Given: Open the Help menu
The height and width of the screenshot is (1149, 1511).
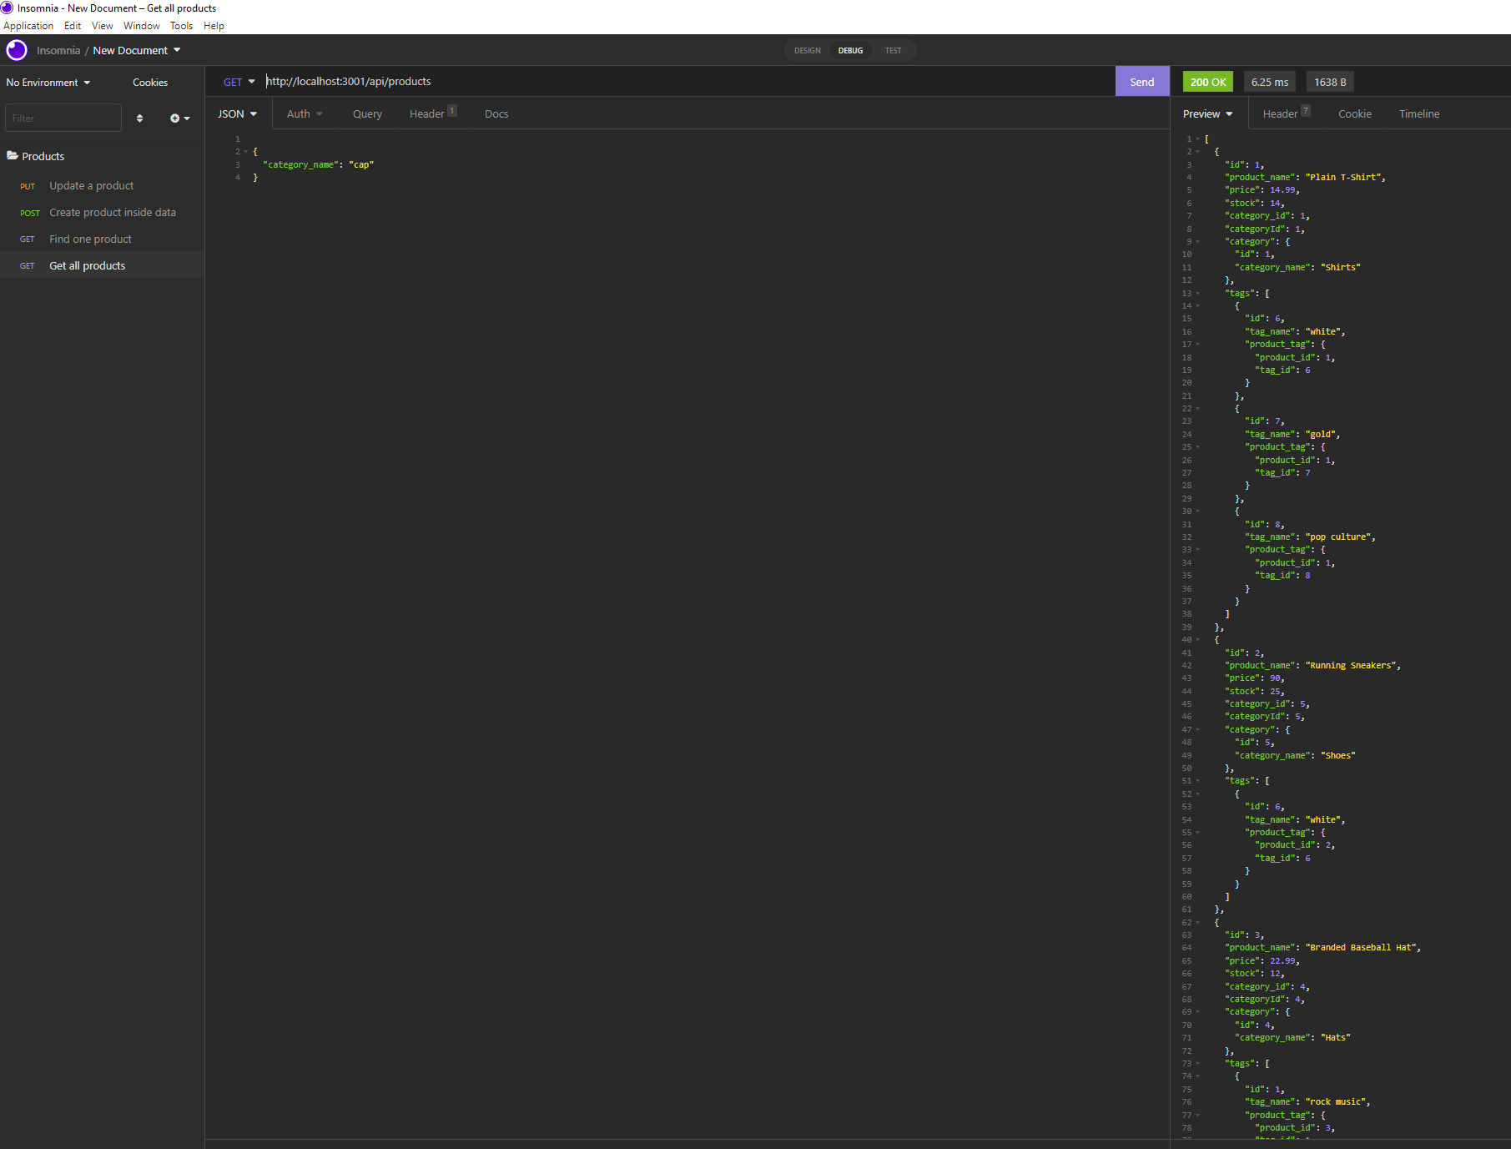Looking at the screenshot, I should tap(214, 26).
